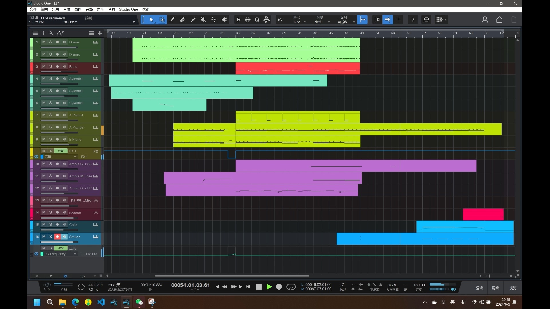The width and height of the screenshot is (550, 309).
Task: Open the track height dropdown arrow
Action: pos(95,276)
